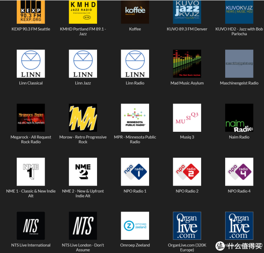Open the Koffee station tile
The height and width of the screenshot is (253, 264).
135,12
